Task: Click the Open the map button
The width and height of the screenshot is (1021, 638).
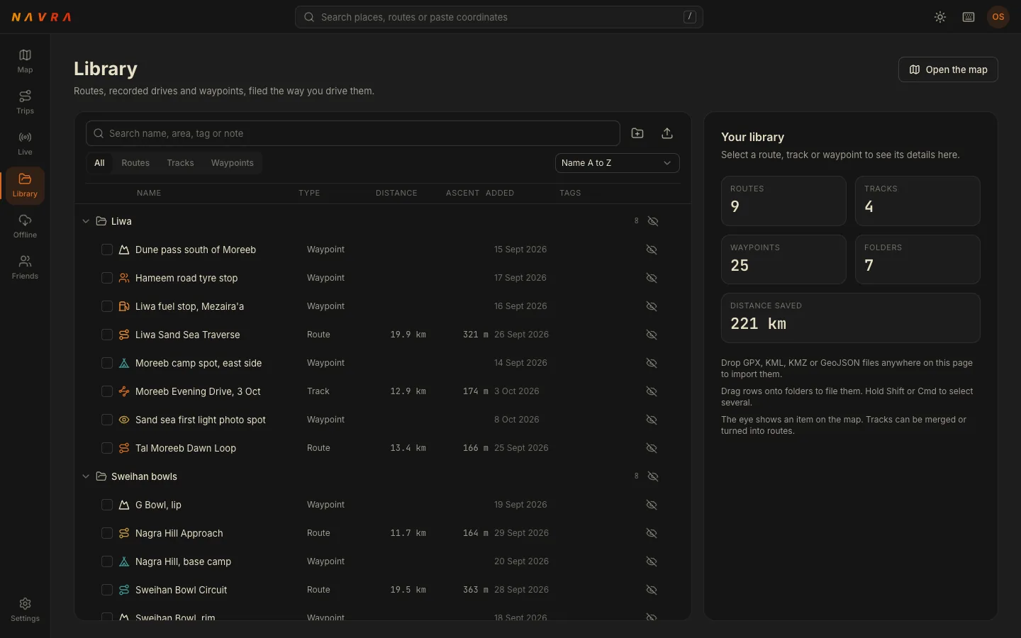Action: pyautogui.click(x=948, y=69)
